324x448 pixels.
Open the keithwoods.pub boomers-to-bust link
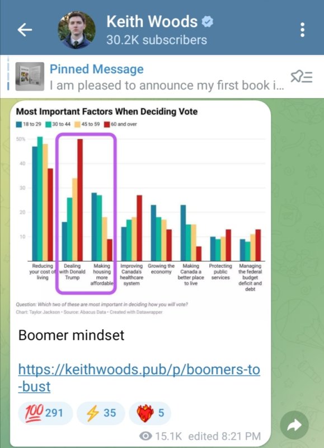pyautogui.click(x=139, y=377)
